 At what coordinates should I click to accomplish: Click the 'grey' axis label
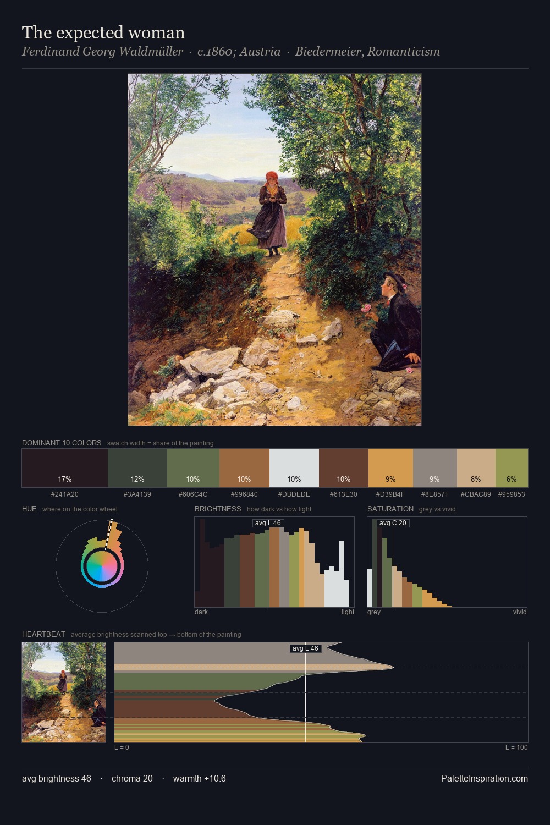374,612
